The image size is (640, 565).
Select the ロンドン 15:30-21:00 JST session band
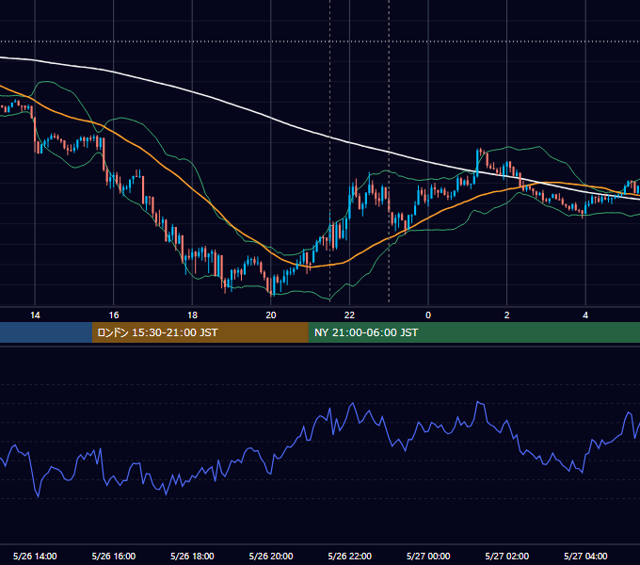click(200, 332)
